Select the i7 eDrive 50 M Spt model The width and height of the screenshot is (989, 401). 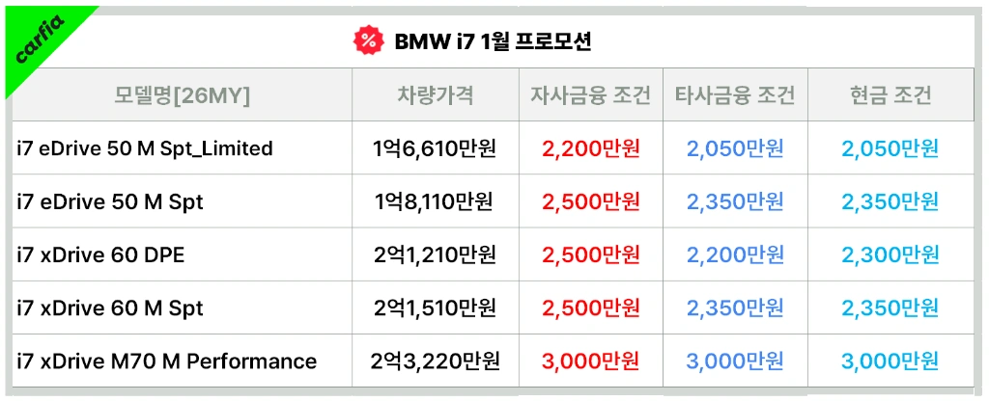[x=110, y=202]
